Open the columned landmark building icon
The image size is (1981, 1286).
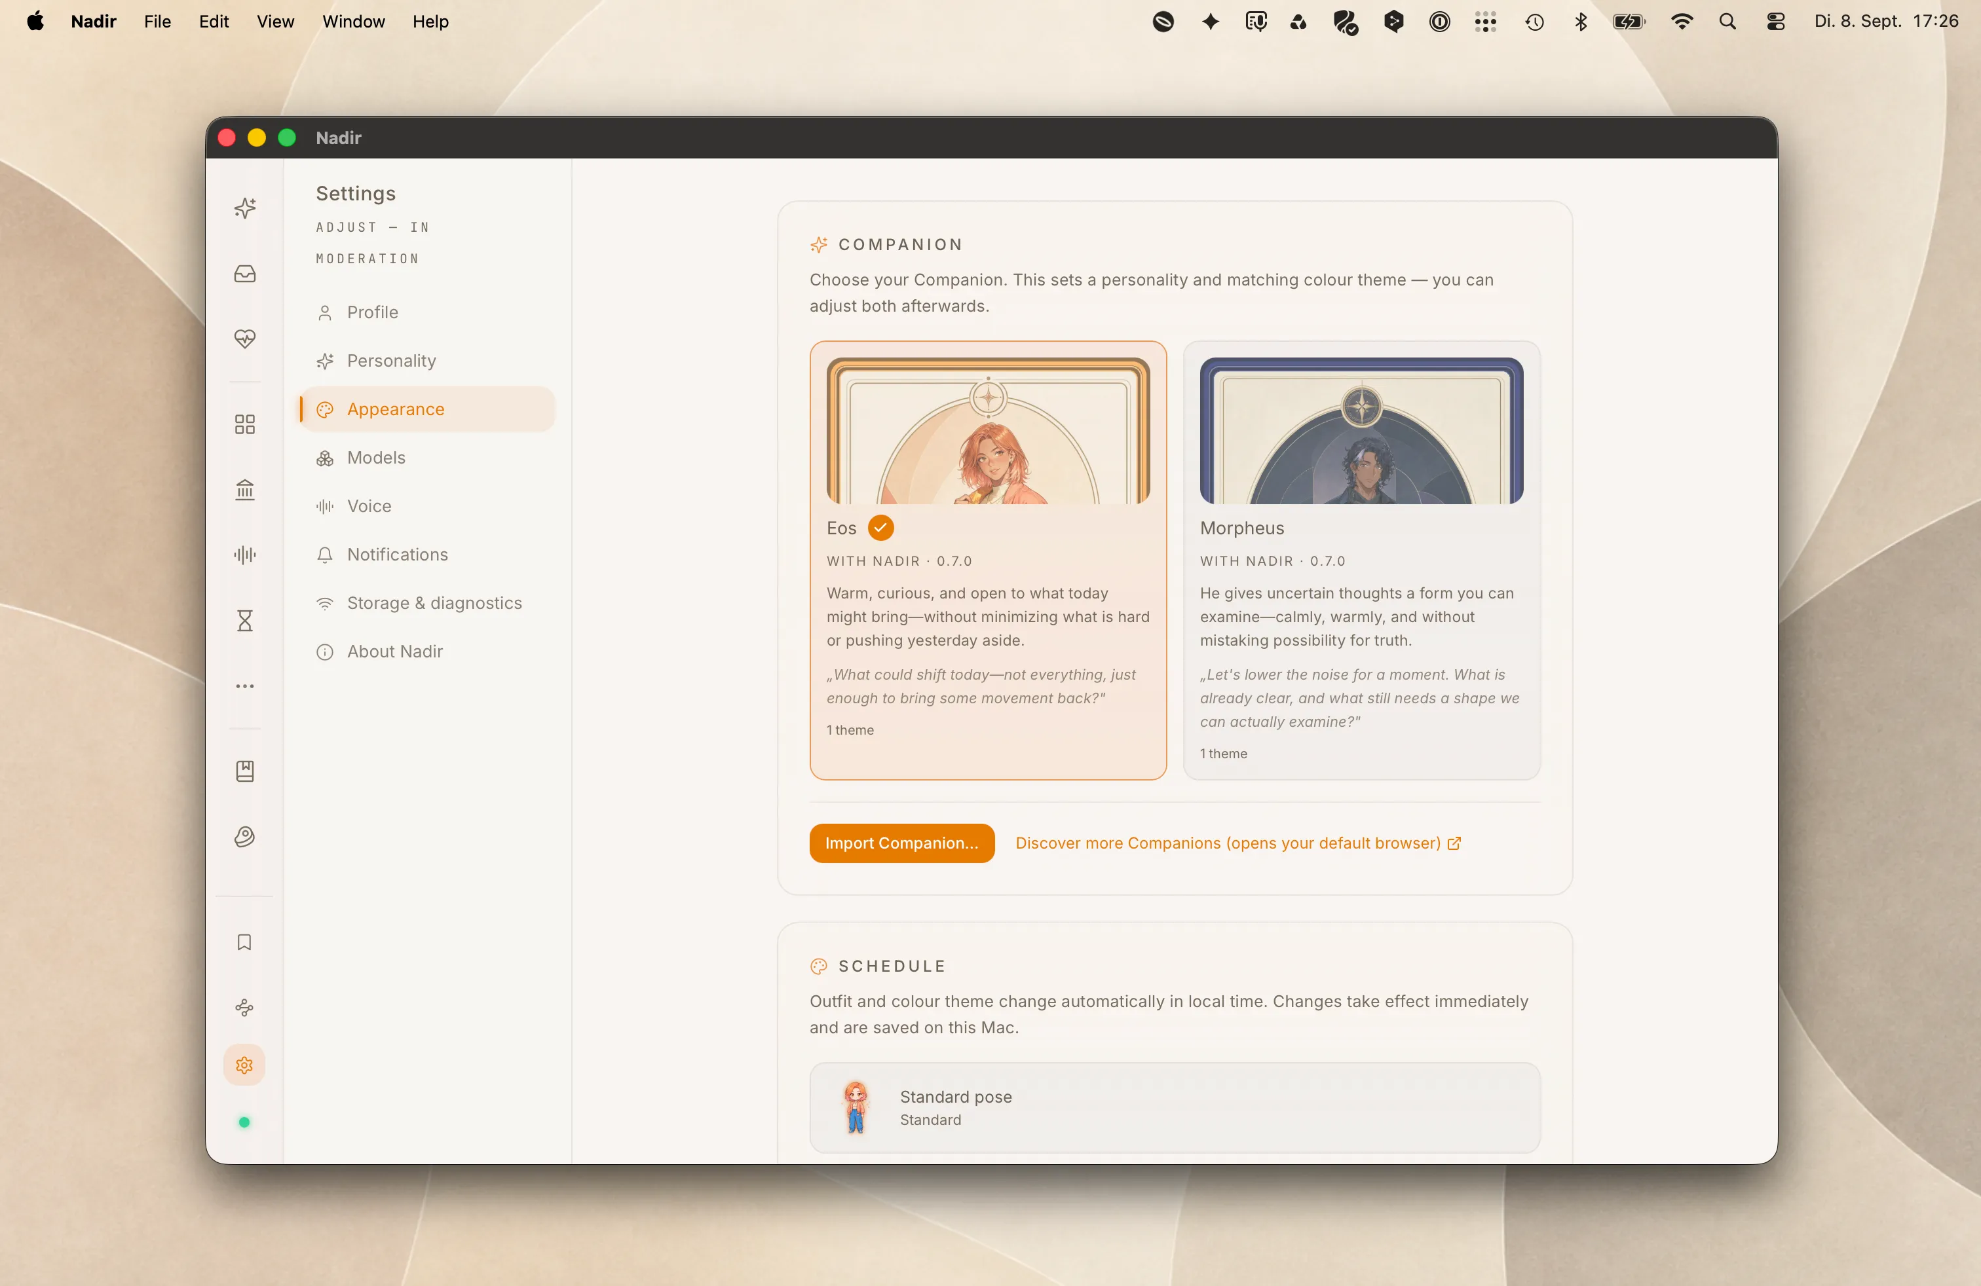(x=245, y=490)
